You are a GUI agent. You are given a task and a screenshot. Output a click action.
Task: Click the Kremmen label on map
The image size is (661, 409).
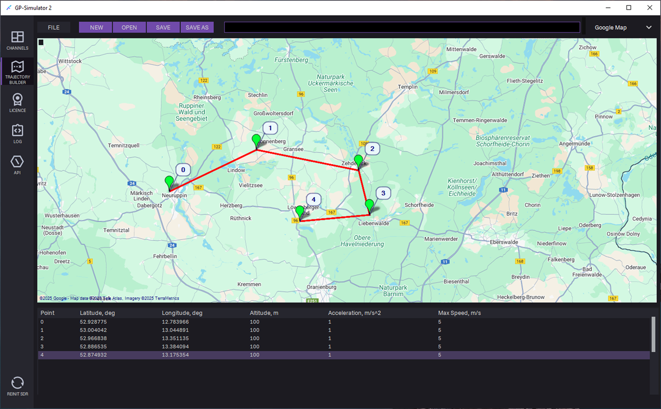(x=249, y=284)
